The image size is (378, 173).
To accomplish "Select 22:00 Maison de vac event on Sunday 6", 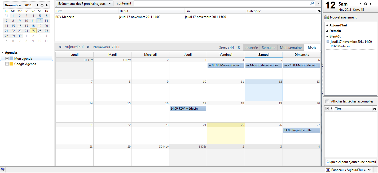I will pos(302,65).
